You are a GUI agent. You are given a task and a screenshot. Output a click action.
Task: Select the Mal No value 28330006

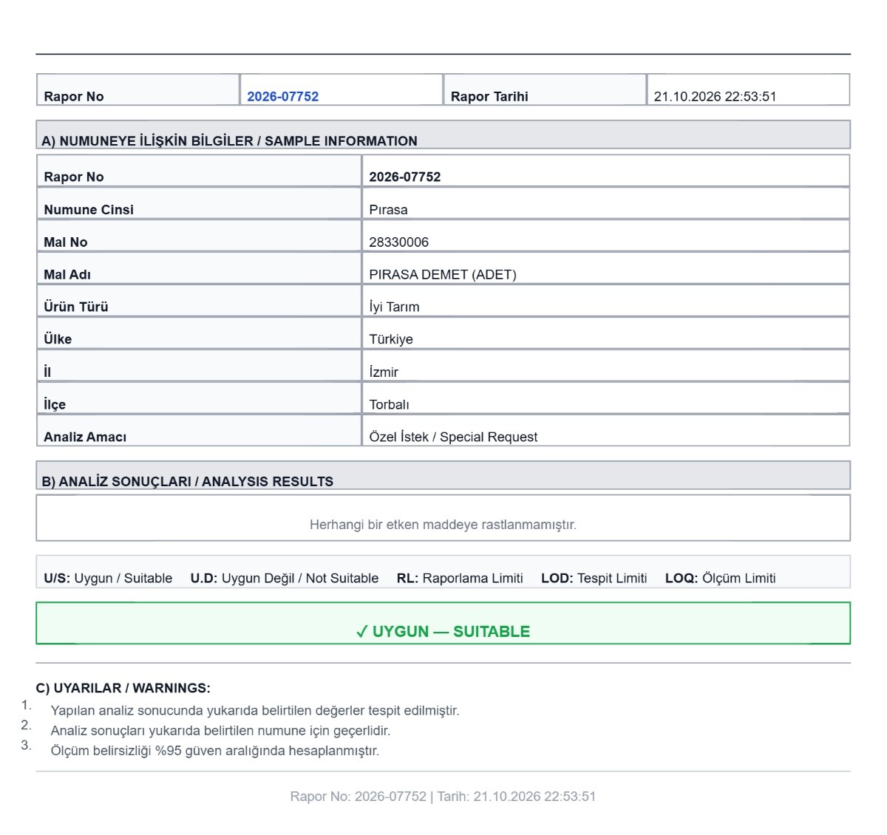pyautogui.click(x=398, y=242)
